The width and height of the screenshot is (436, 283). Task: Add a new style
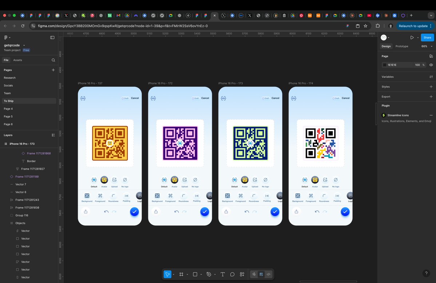431,87
